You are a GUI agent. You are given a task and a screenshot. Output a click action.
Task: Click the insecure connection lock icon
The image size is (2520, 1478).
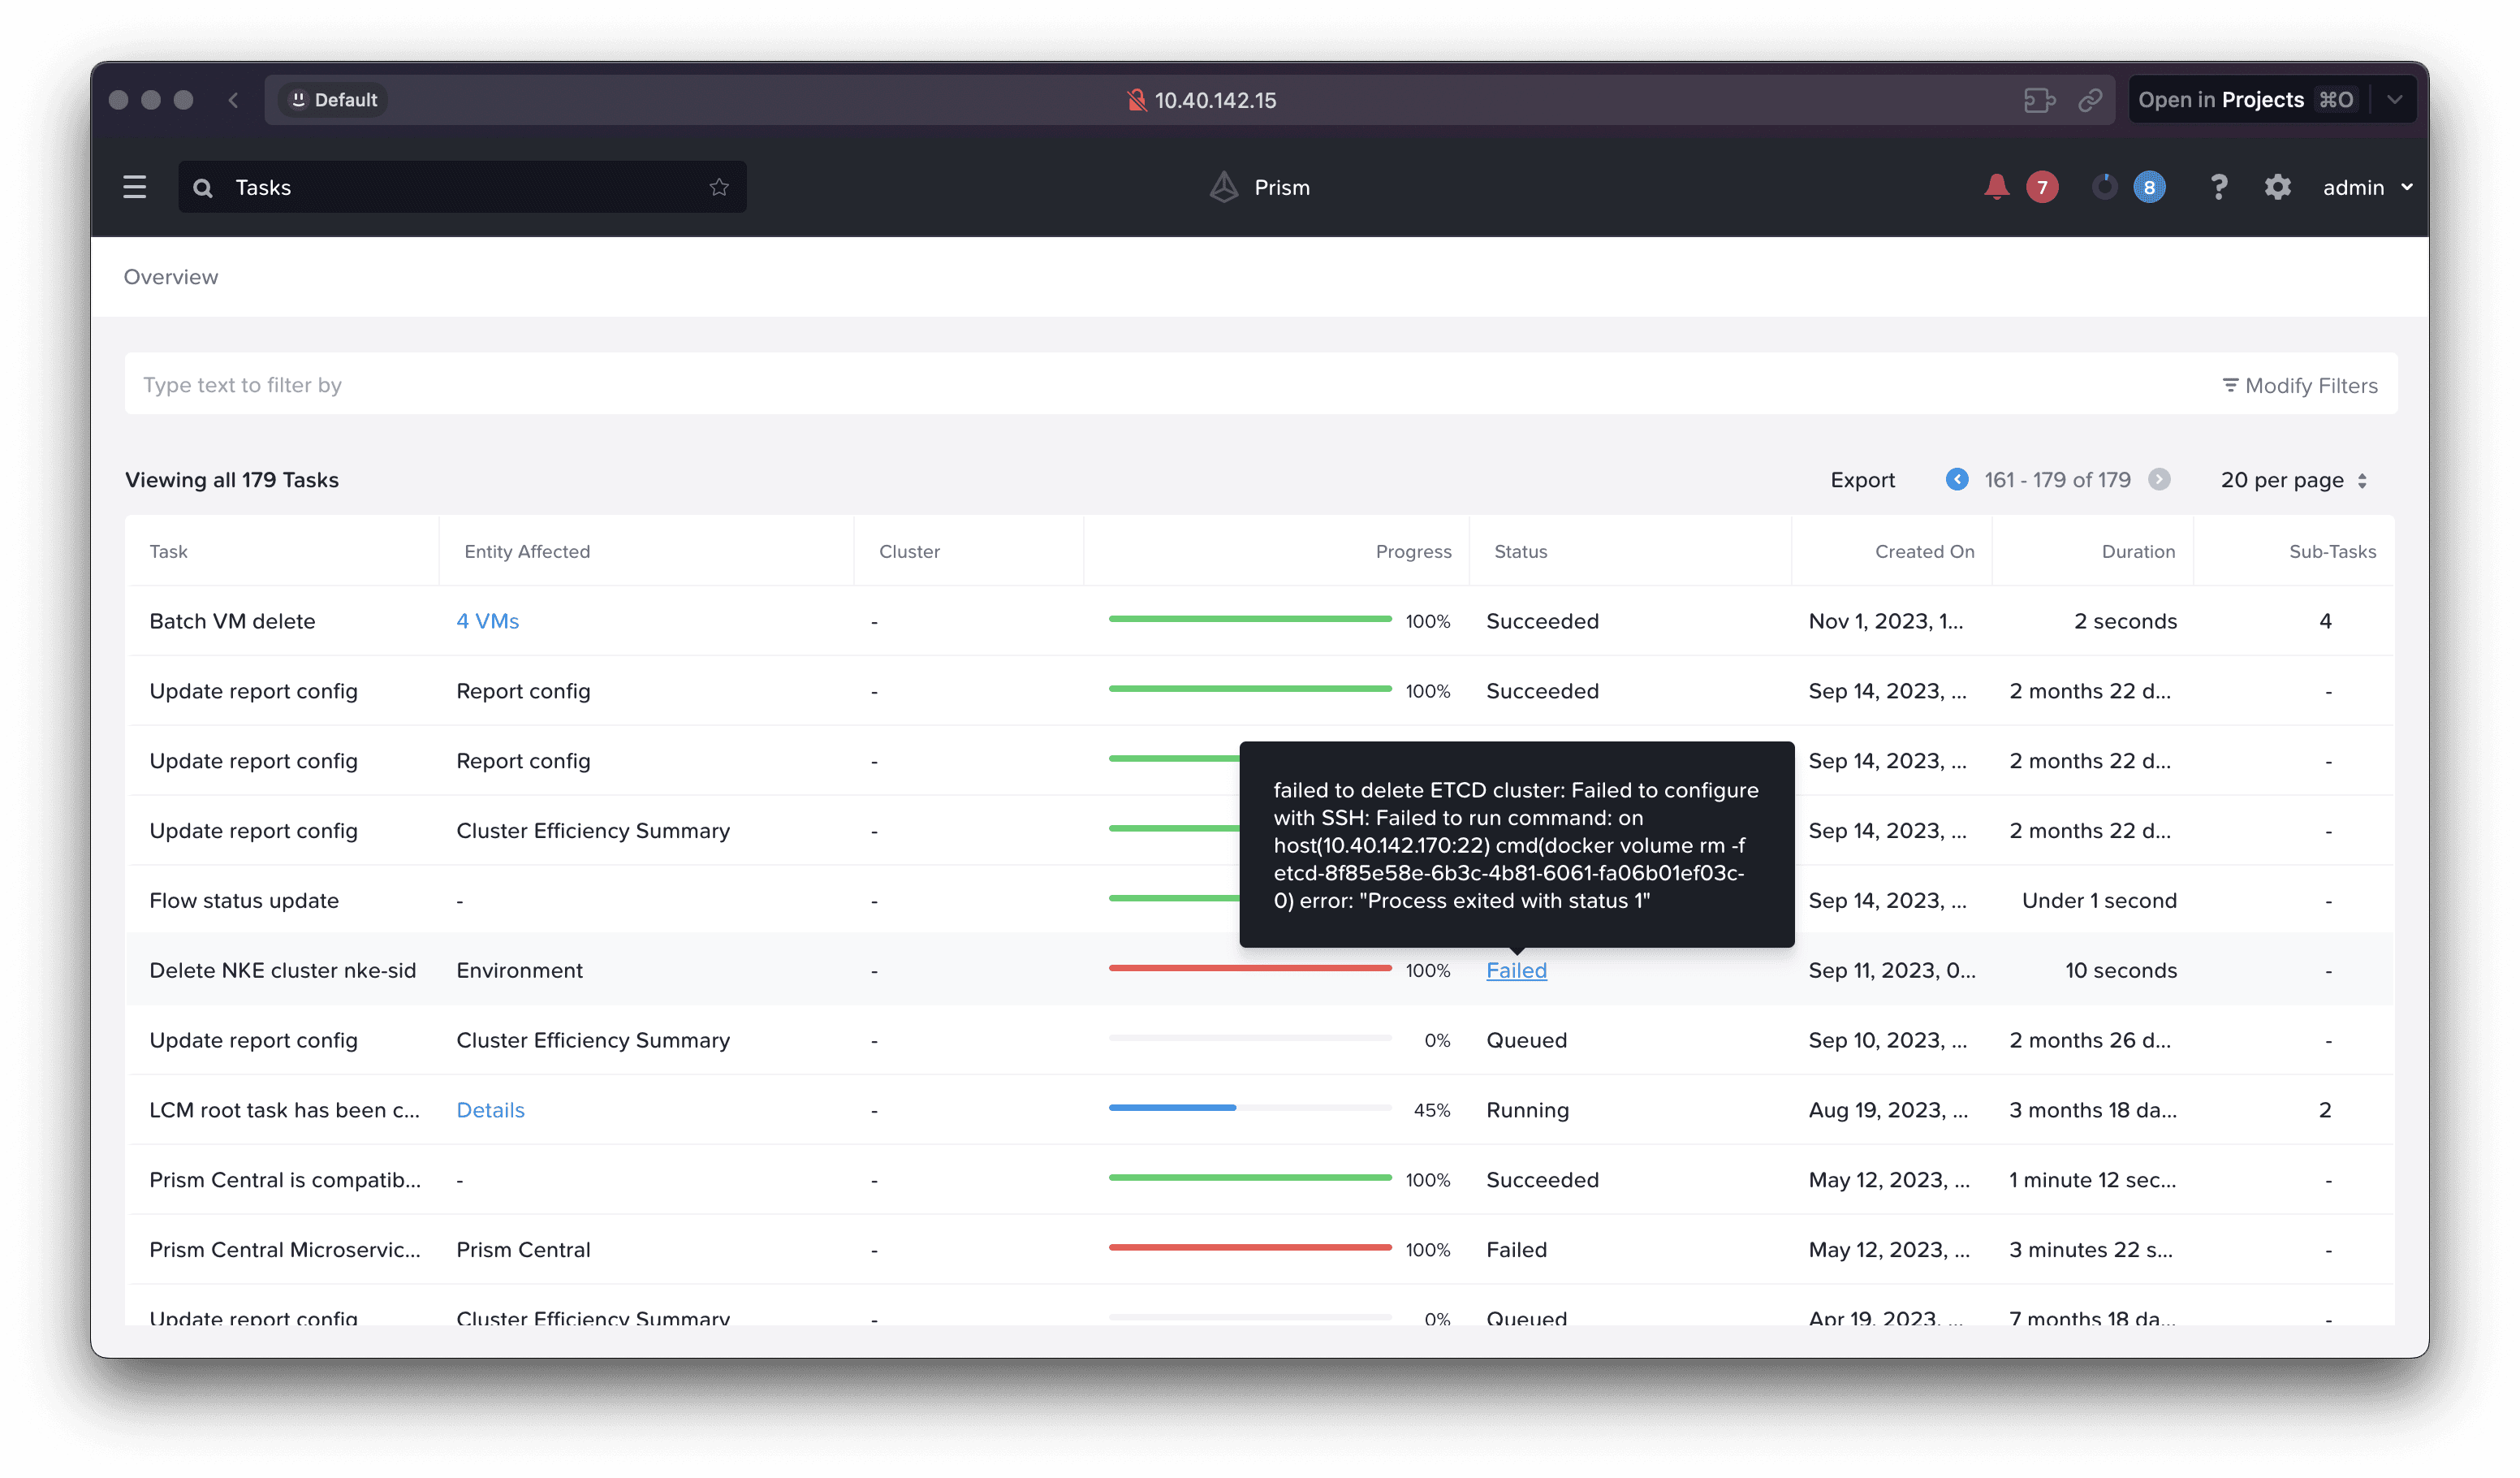click(1136, 100)
